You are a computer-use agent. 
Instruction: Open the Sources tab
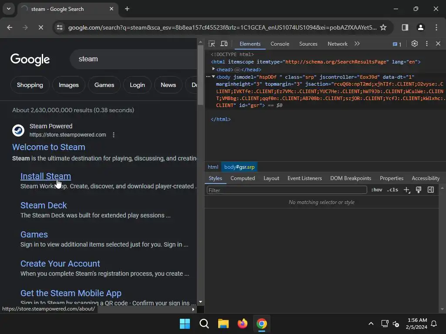(308, 44)
